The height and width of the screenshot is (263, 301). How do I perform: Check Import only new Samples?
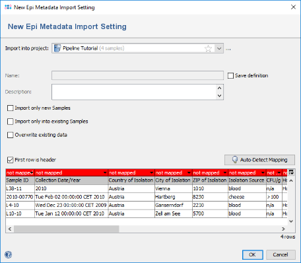[x=10, y=108]
